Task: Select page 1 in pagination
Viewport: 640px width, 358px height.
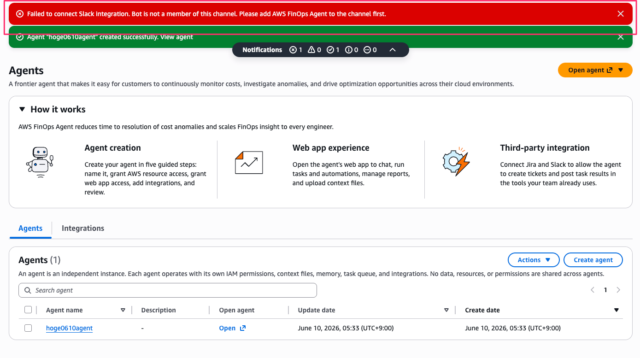Action: [x=605, y=290]
